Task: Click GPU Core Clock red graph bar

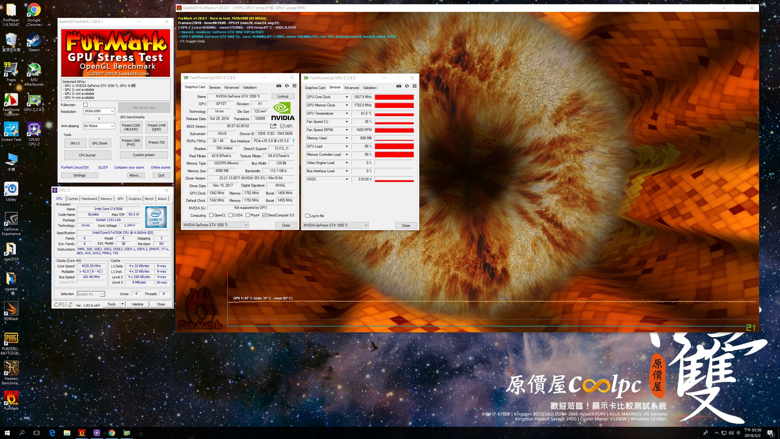Action: point(394,97)
